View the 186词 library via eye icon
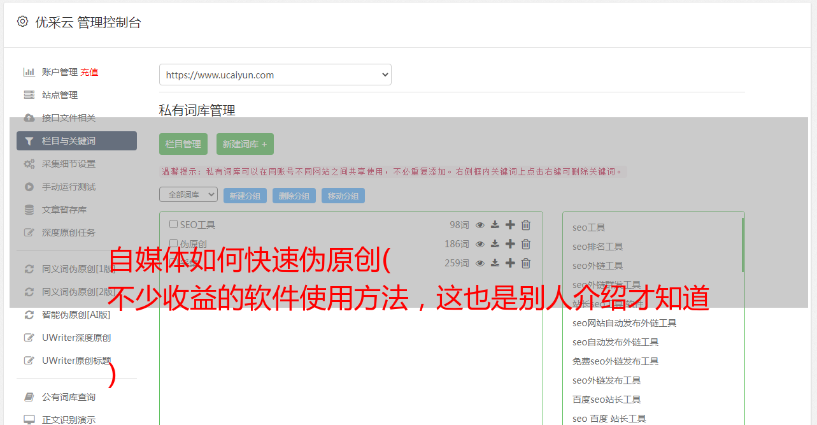 pyautogui.click(x=480, y=244)
